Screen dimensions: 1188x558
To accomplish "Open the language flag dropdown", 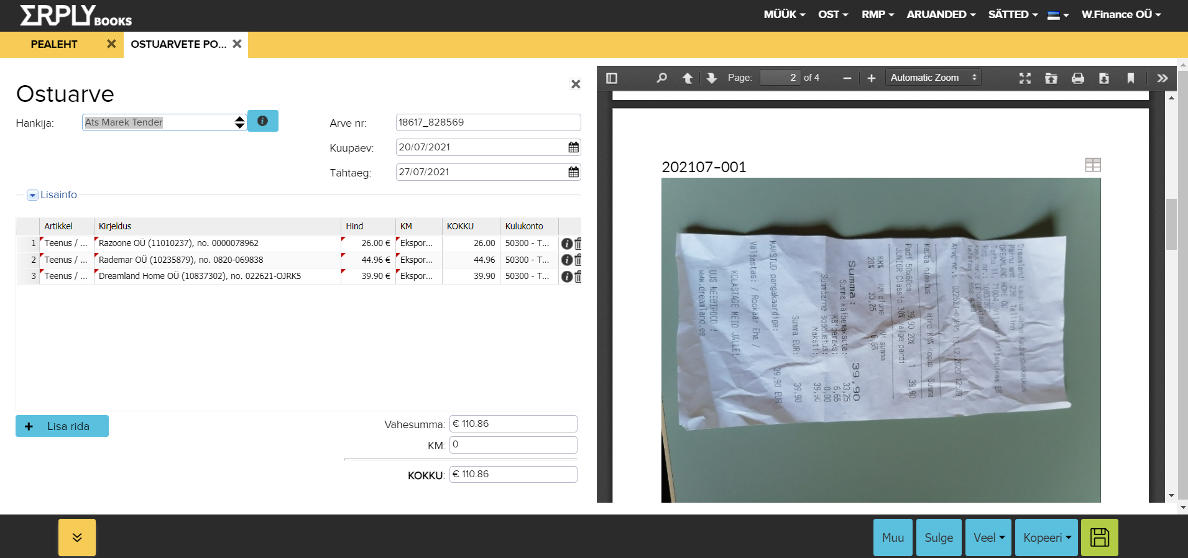I will pyautogui.click(x=1057, y=15).
